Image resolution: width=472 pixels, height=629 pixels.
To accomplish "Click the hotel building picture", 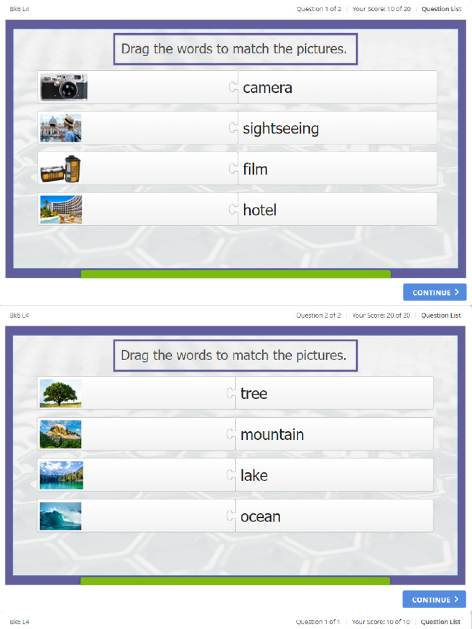I will point(61,209).
